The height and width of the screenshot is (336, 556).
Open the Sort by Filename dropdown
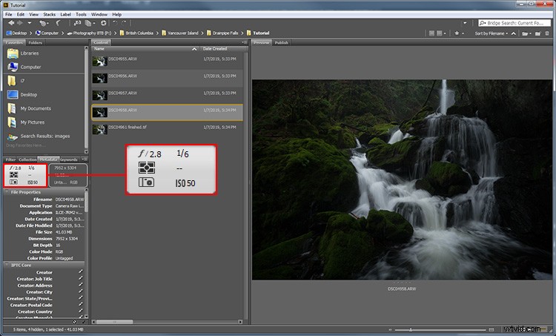point(491,33)
